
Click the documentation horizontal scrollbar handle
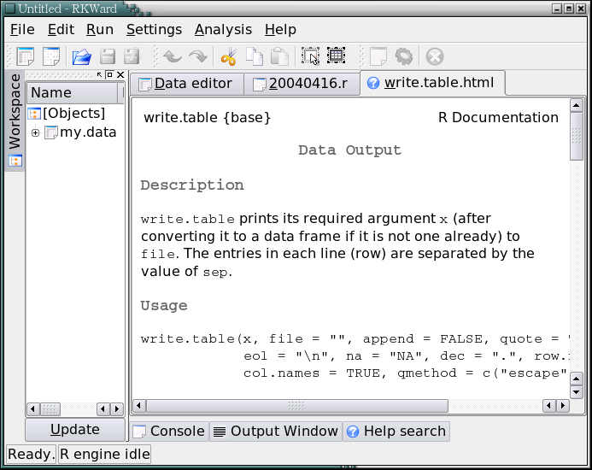coord(296,406)
